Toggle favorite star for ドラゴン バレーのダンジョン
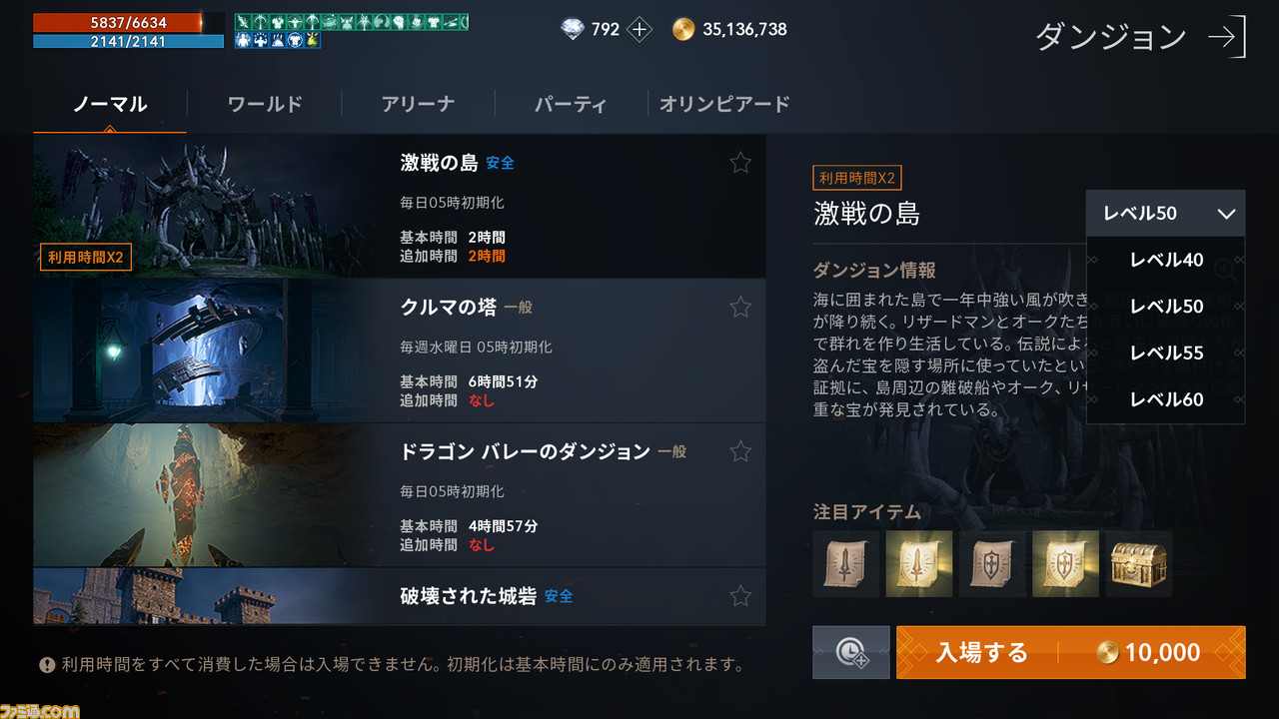This screenshot has width=1279, height=719. (740, 451)
